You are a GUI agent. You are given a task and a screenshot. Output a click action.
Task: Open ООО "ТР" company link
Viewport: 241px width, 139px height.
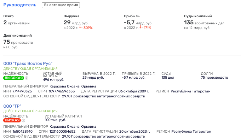tap(12, 106)
